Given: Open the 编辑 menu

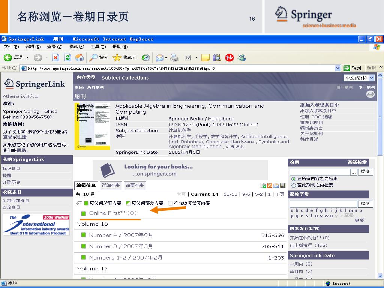Looking at the screenshot, I should [x=33, y=46].
